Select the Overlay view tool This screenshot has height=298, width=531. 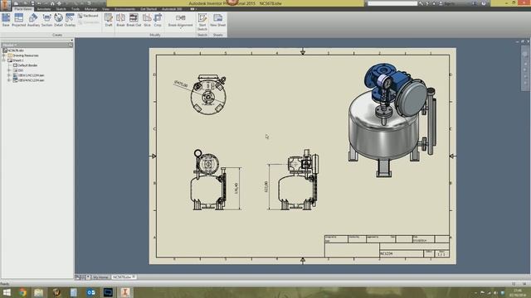70,20
